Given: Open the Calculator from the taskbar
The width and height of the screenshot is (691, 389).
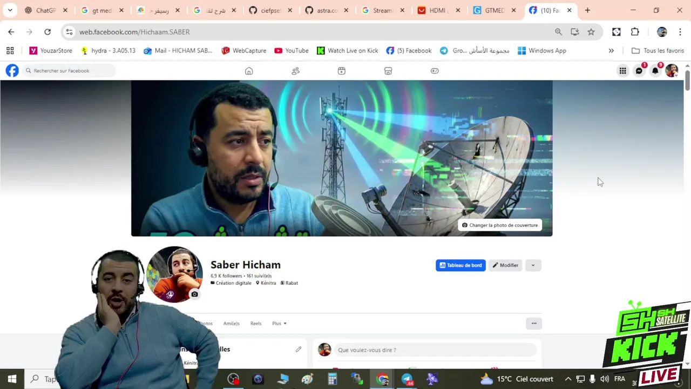Looking at the screenshot, I should pyautogui.click(x=333, y=379).
